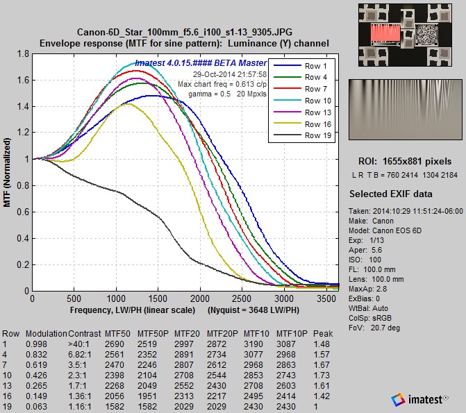Click the Imatest 4.0.15 BETA Master text
This screenshot has height=413, width=466.
(201, 63)
